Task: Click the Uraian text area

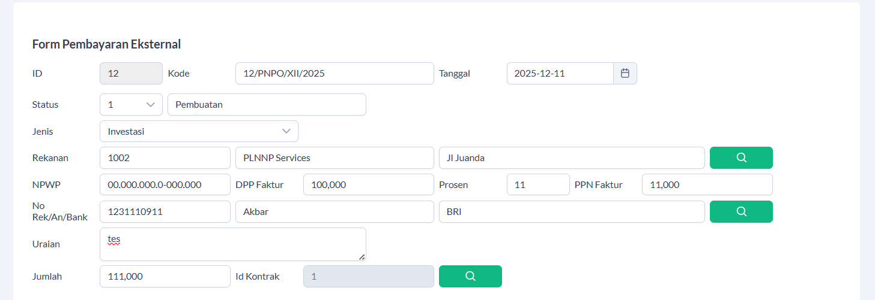Action: [x=232, y=244]
